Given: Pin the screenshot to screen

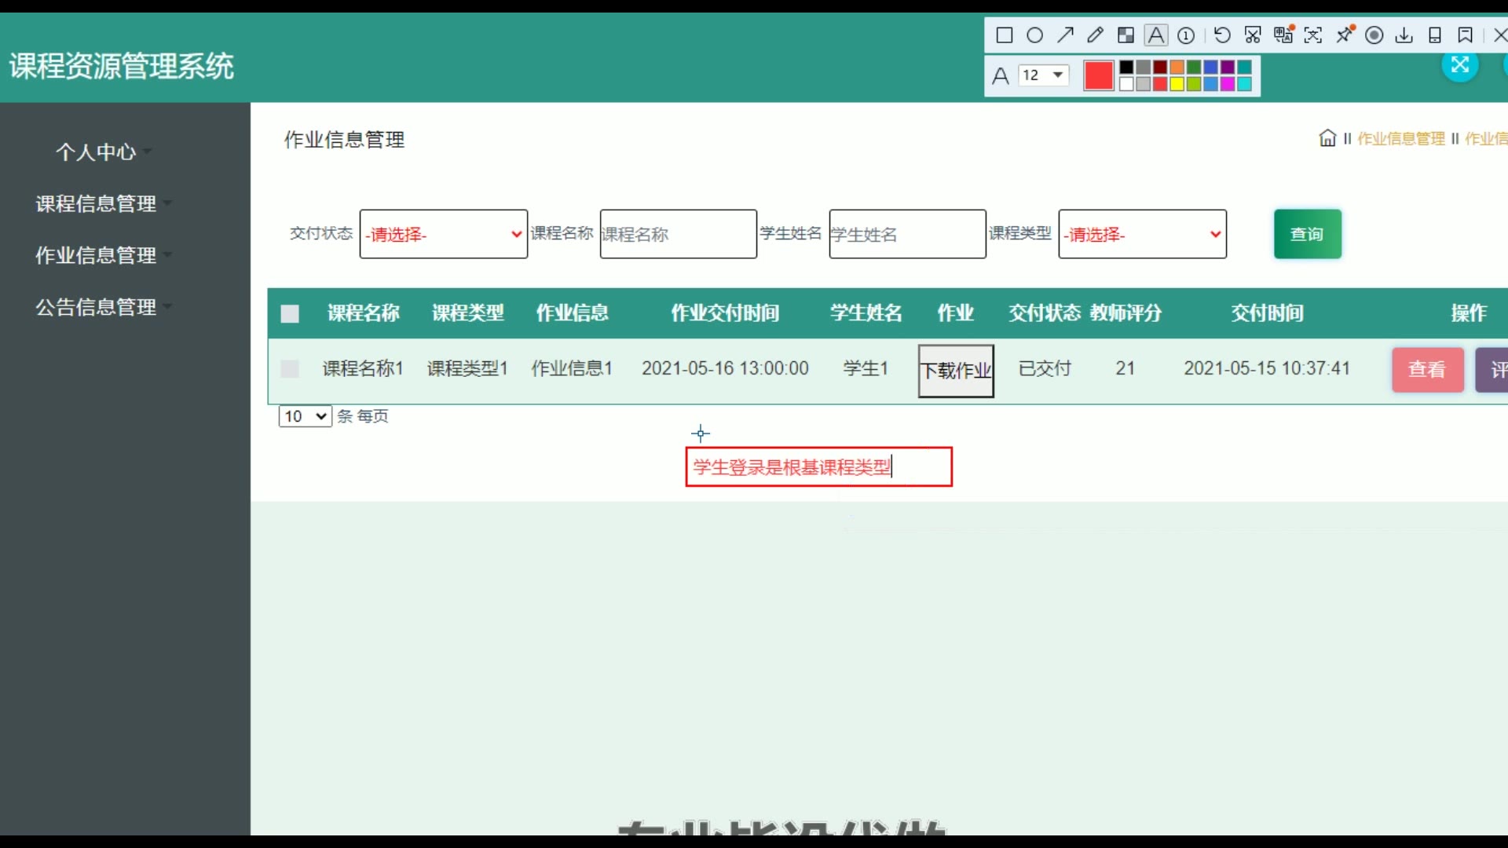Looking at the screenshot, I should [1345, 35].
